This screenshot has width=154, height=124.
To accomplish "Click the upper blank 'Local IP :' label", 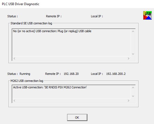I will 97,16.
